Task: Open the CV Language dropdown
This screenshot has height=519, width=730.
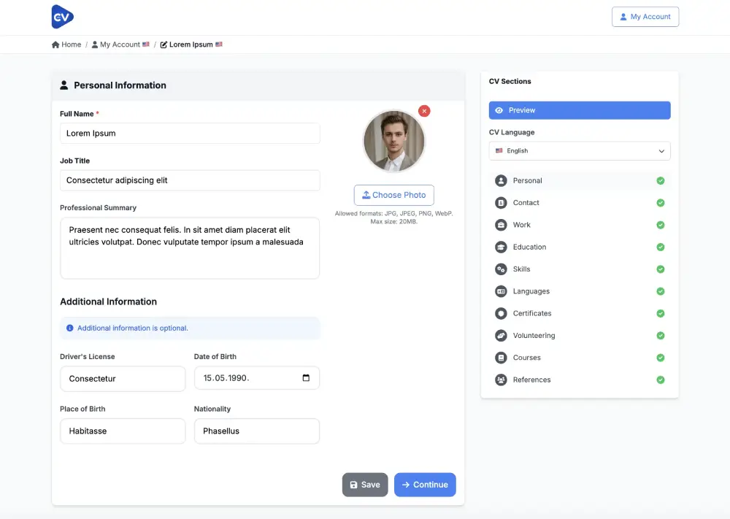Action: pyautogui.click(x=579, y=150)
